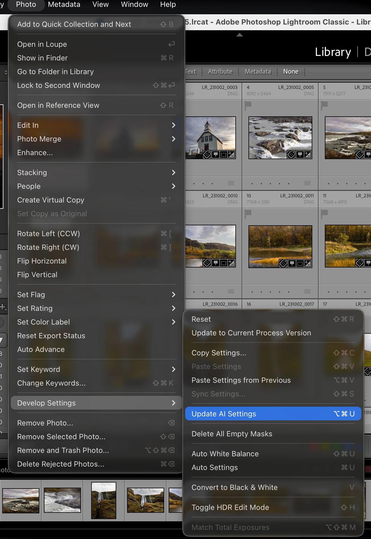Open the Window menu
This screenshot has width=371, height=539.
pyautogui.click(x=134, y=5)
